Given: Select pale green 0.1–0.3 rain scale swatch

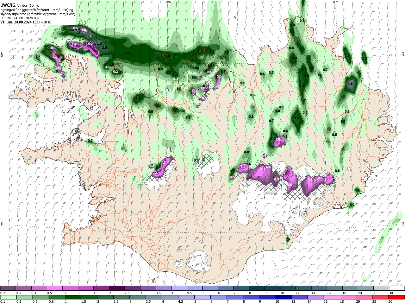Looking at the screenshot, I should 8,297.
